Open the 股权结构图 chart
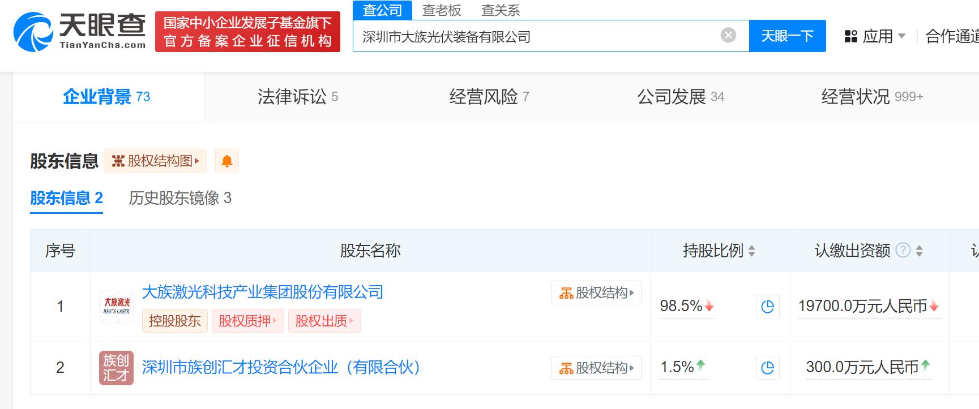Viewport: 979px width, 409px height. [x=155, y=161]
